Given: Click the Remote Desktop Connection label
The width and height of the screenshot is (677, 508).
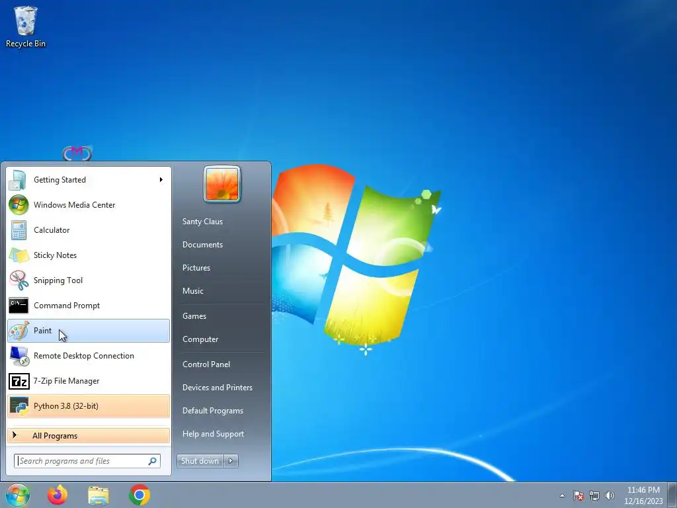Looking at the screenshot, I should click(x=84, y=356).
